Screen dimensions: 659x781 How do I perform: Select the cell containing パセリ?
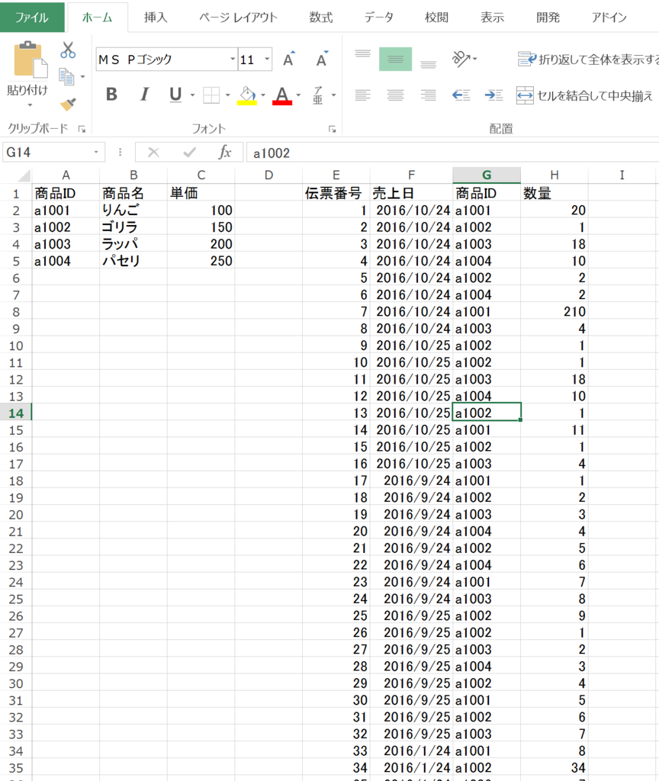pyautogui.click(x=133, y=261)
